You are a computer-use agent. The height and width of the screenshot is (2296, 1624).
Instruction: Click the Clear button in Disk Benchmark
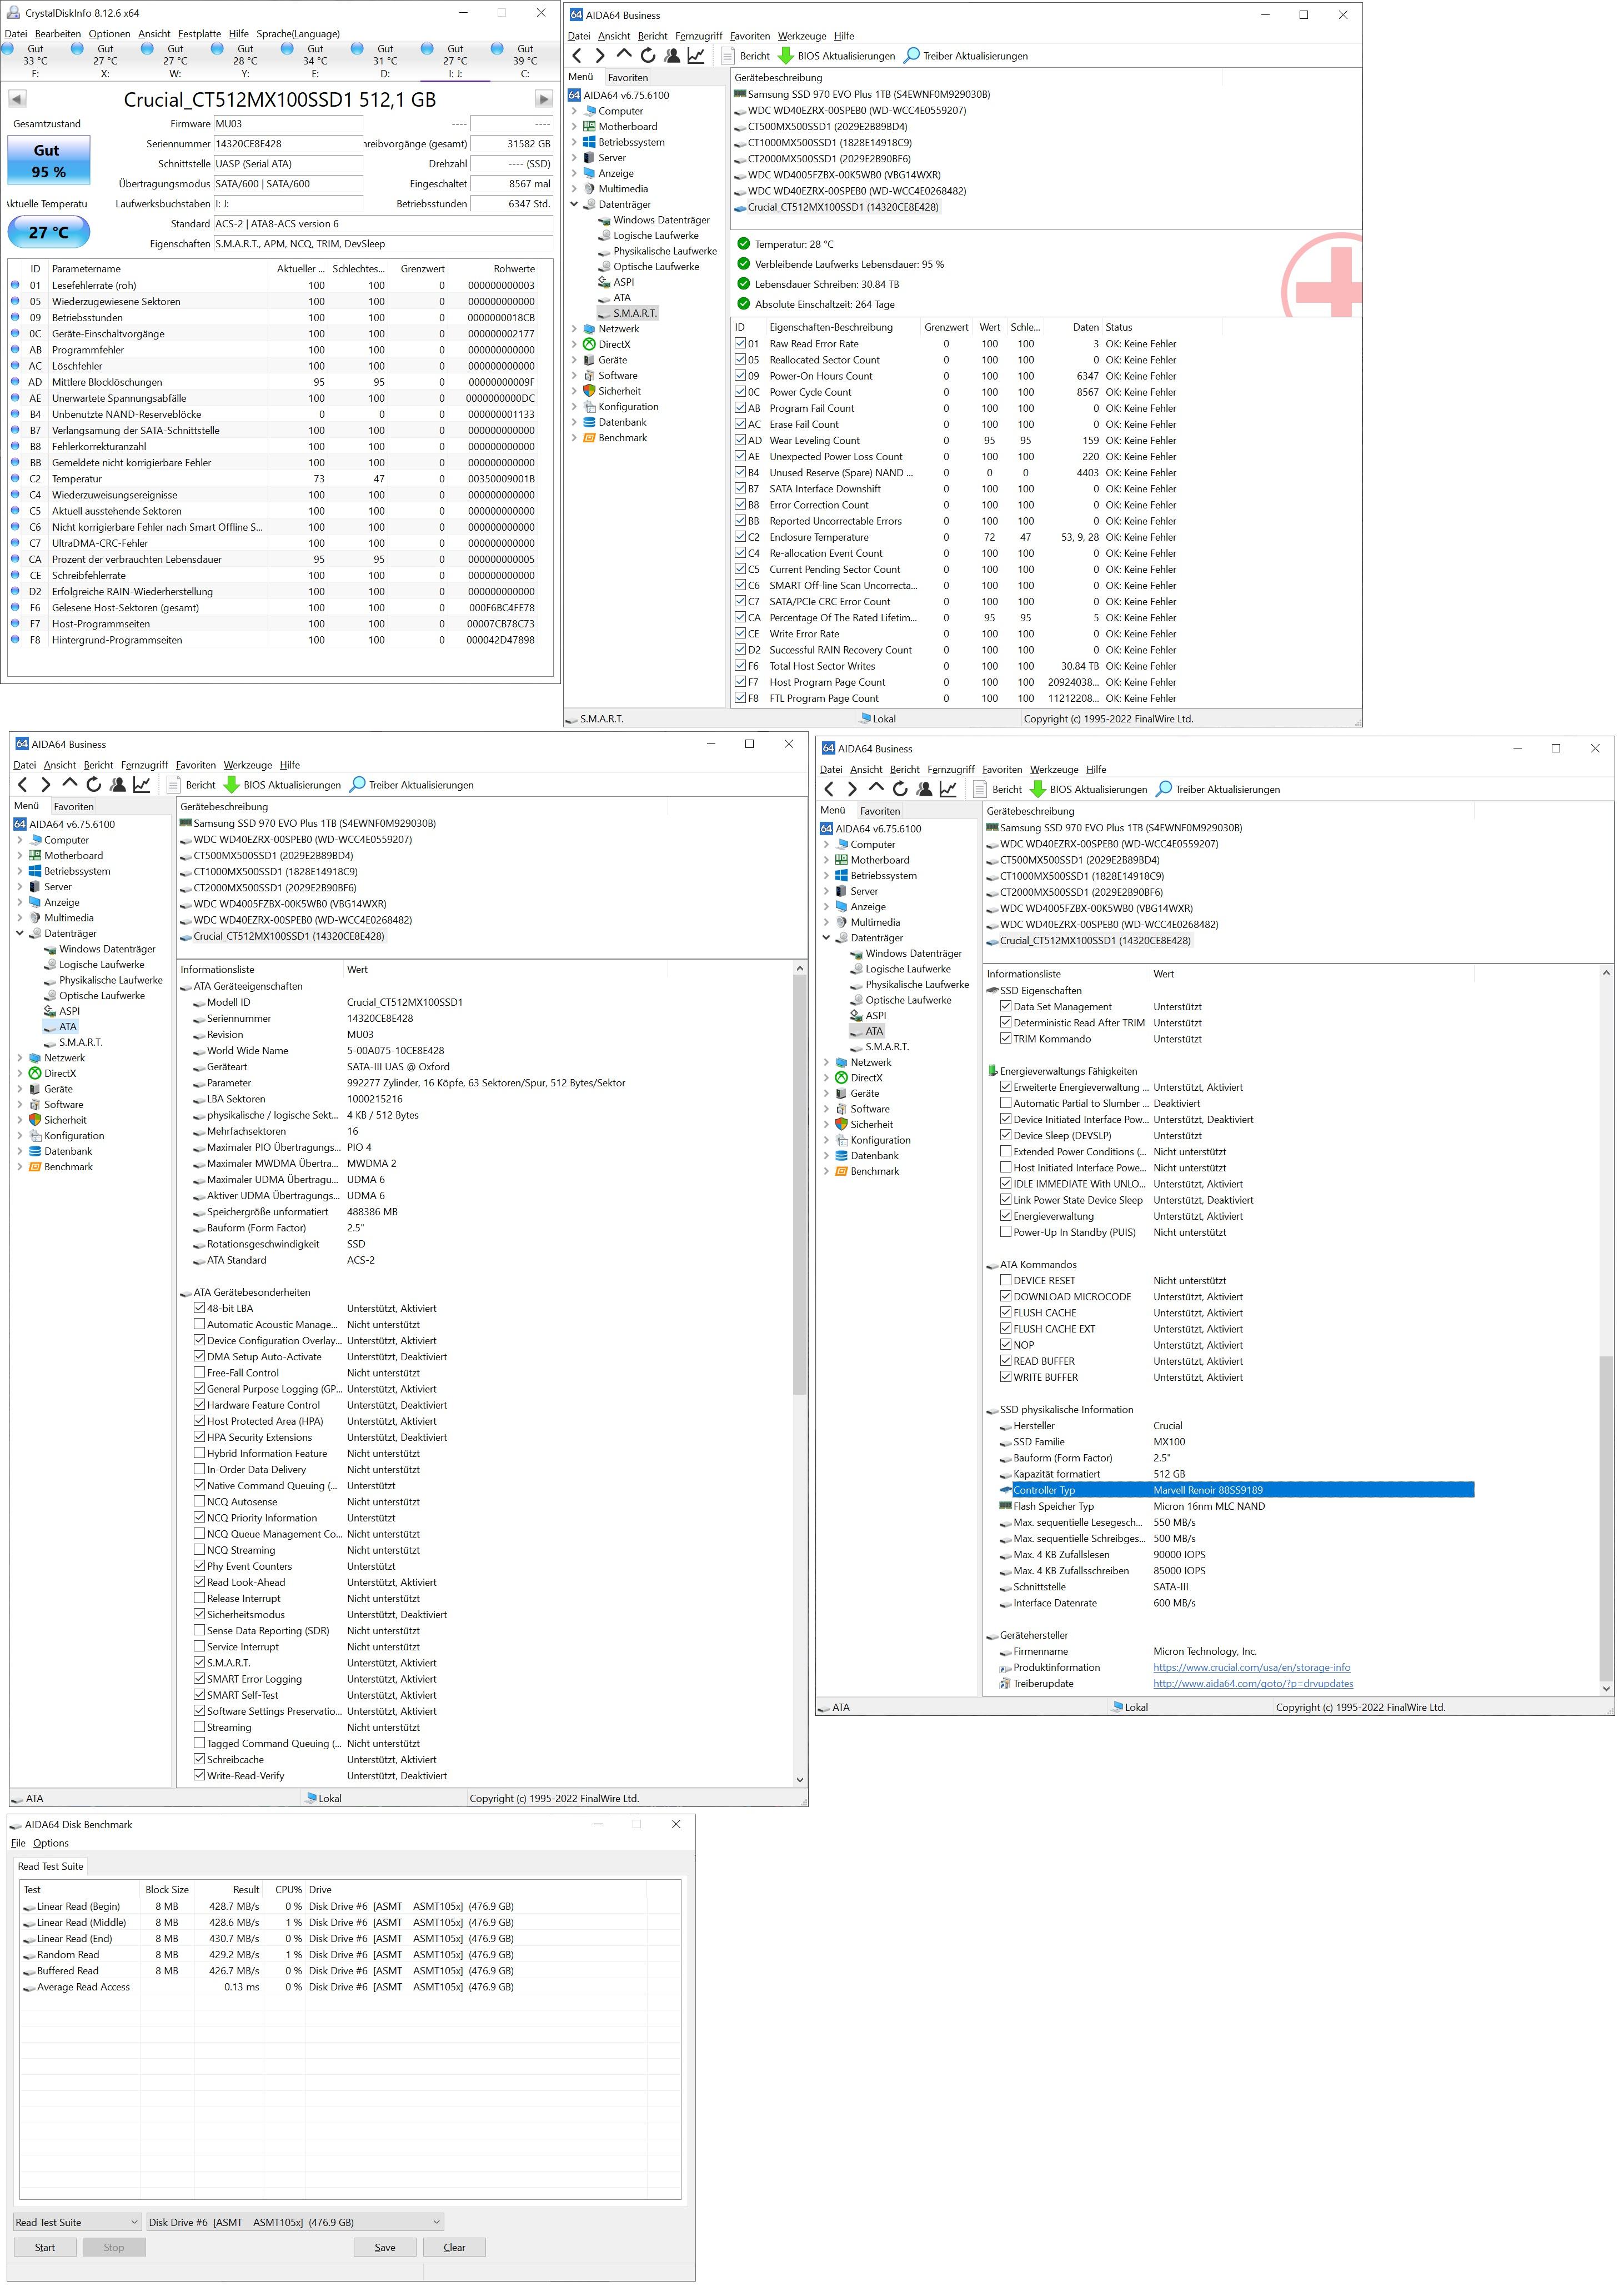[454, 2247]
